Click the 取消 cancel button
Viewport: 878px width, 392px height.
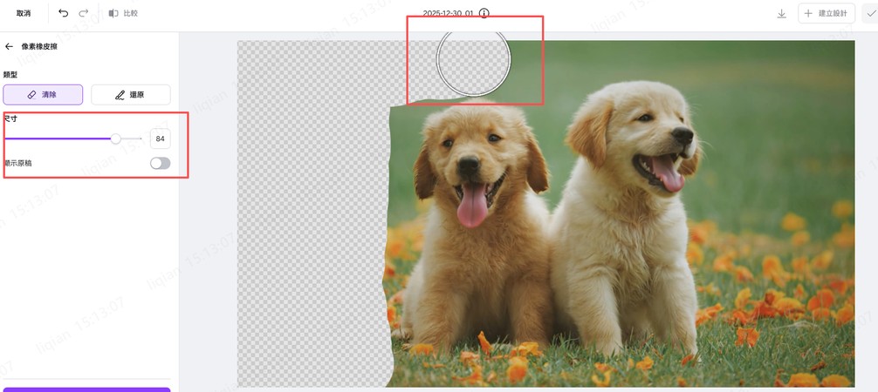click(x=24, y=13)
